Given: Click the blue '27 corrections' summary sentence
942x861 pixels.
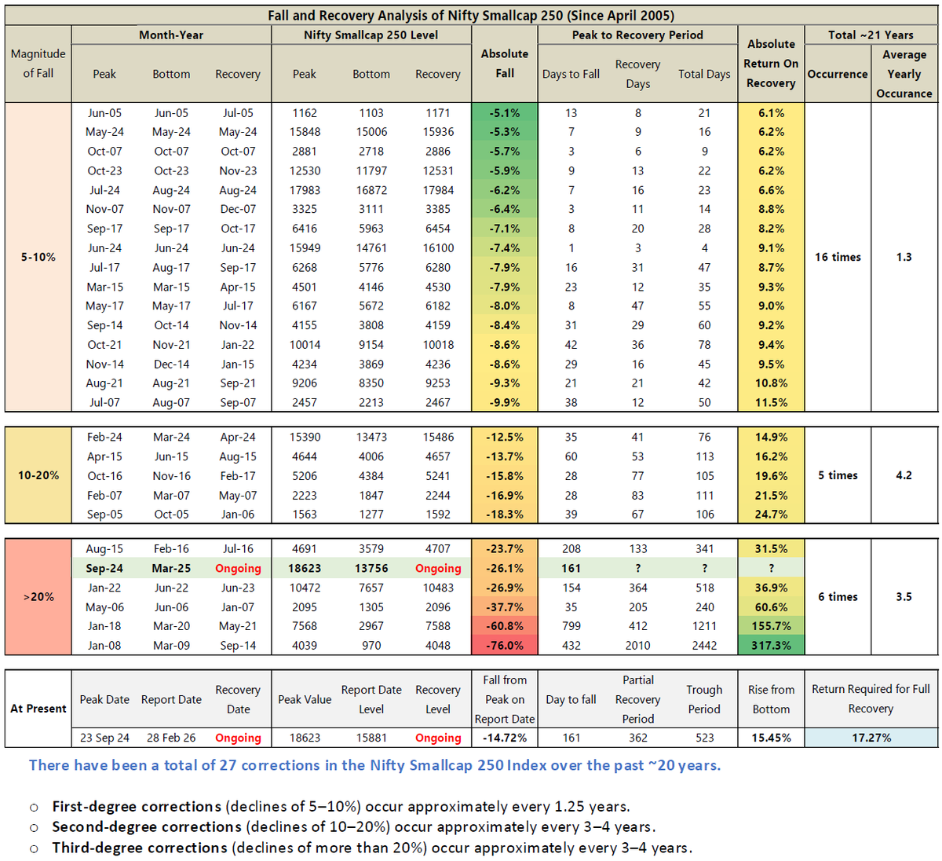Looking at the screenshot, I should pyautogui.click(x=374, y=765).
